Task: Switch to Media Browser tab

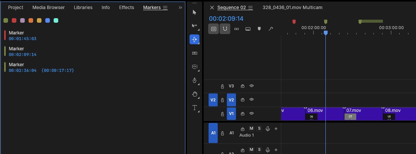Action: point(49,8)
